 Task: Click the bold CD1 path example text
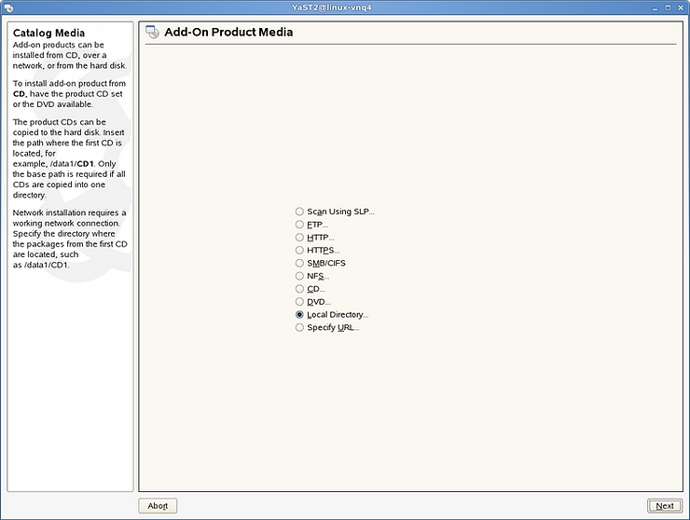pos(86,164)
